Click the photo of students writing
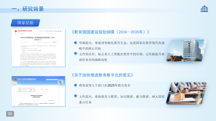Viewport: 216px width, 121px height. click(x=187, y=93)
